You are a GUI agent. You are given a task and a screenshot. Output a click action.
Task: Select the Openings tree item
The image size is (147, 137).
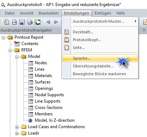click(44, 88)
